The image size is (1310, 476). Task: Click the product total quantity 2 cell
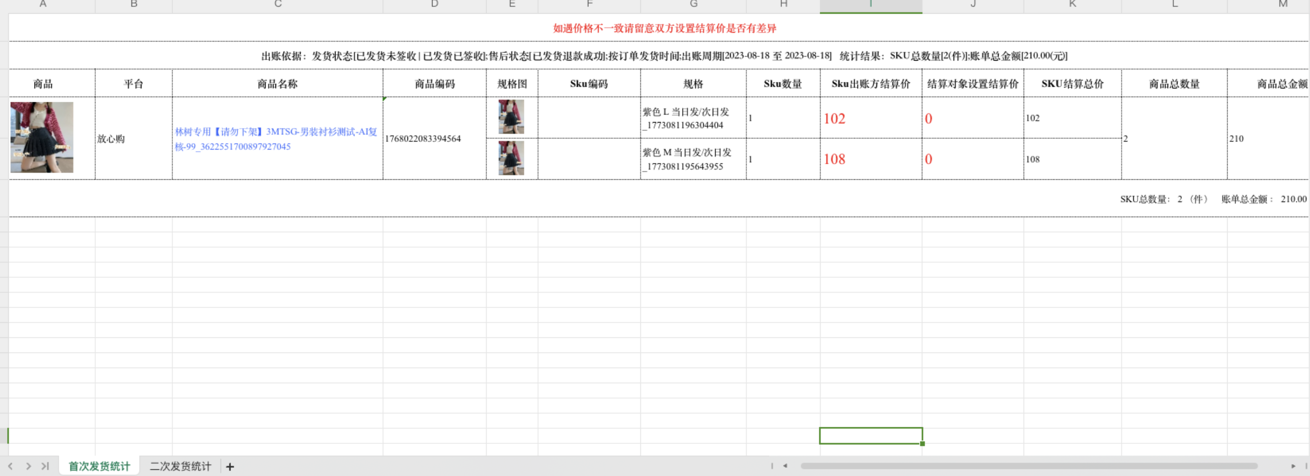pyautogui.click(x=1174, y=138)
